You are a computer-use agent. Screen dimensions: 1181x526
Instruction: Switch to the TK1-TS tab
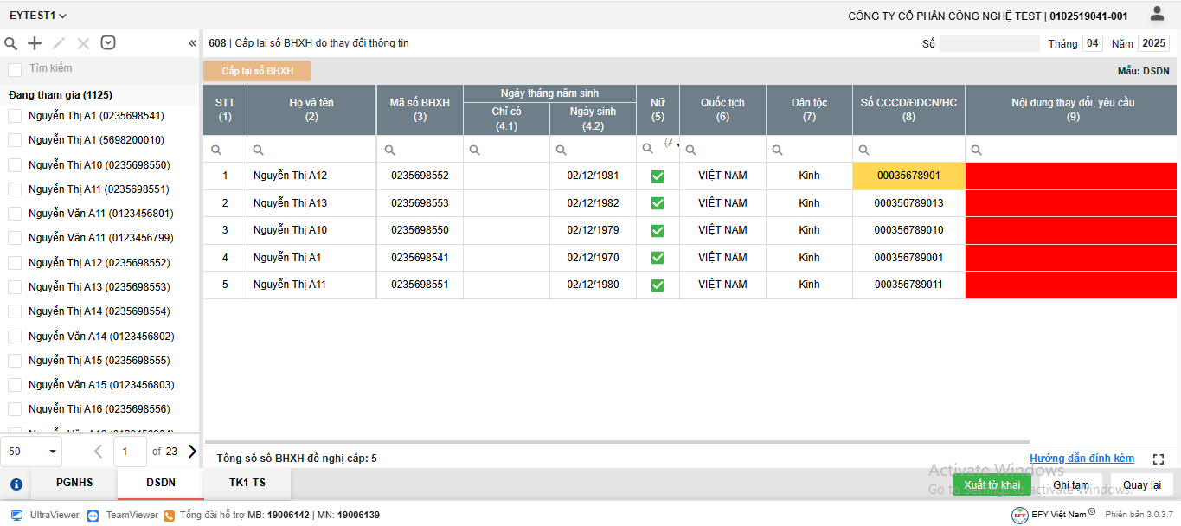247,483
